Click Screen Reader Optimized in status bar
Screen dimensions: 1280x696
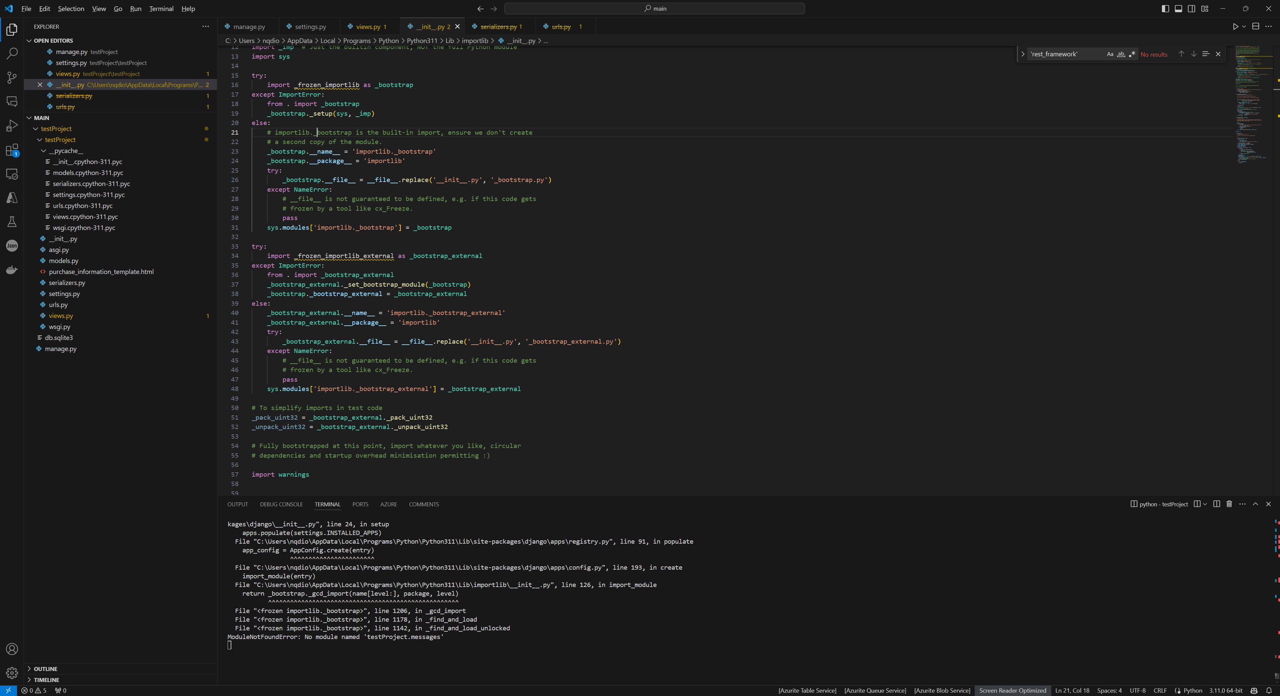point(1012,691)
